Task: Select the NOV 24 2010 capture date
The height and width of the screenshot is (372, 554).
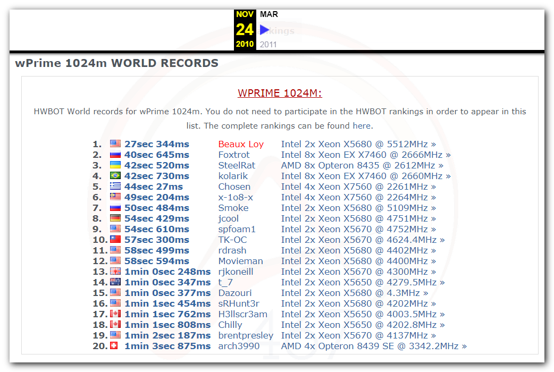Action: (x=245, y=30)
